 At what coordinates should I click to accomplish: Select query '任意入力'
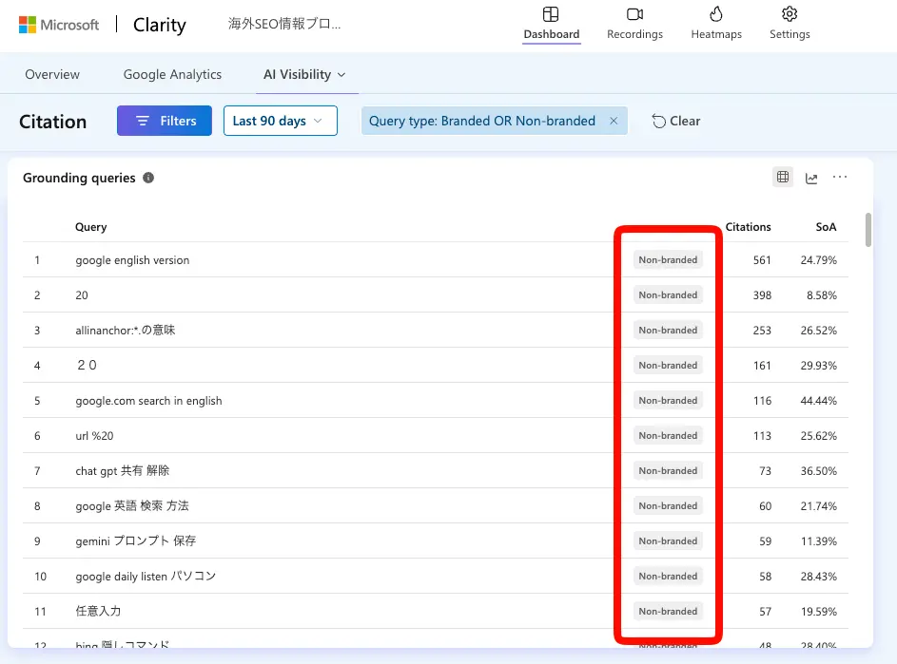[x=98, y=612]
